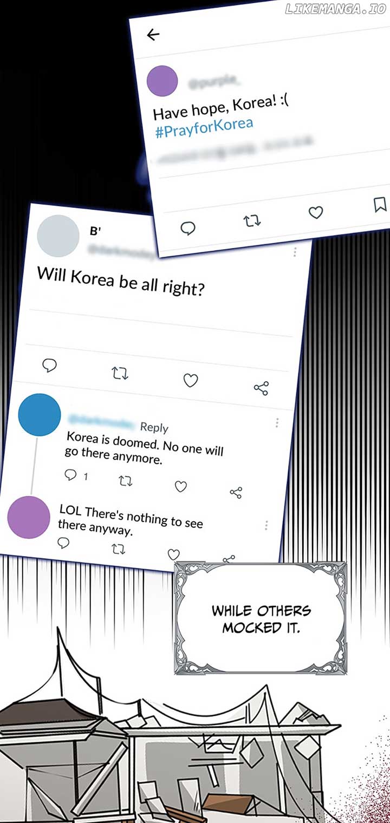Image resolution: width=390 pixels, height=823 pixels.
Task: Open options for 'LOL There's nothing' reply
Action: 266,525
